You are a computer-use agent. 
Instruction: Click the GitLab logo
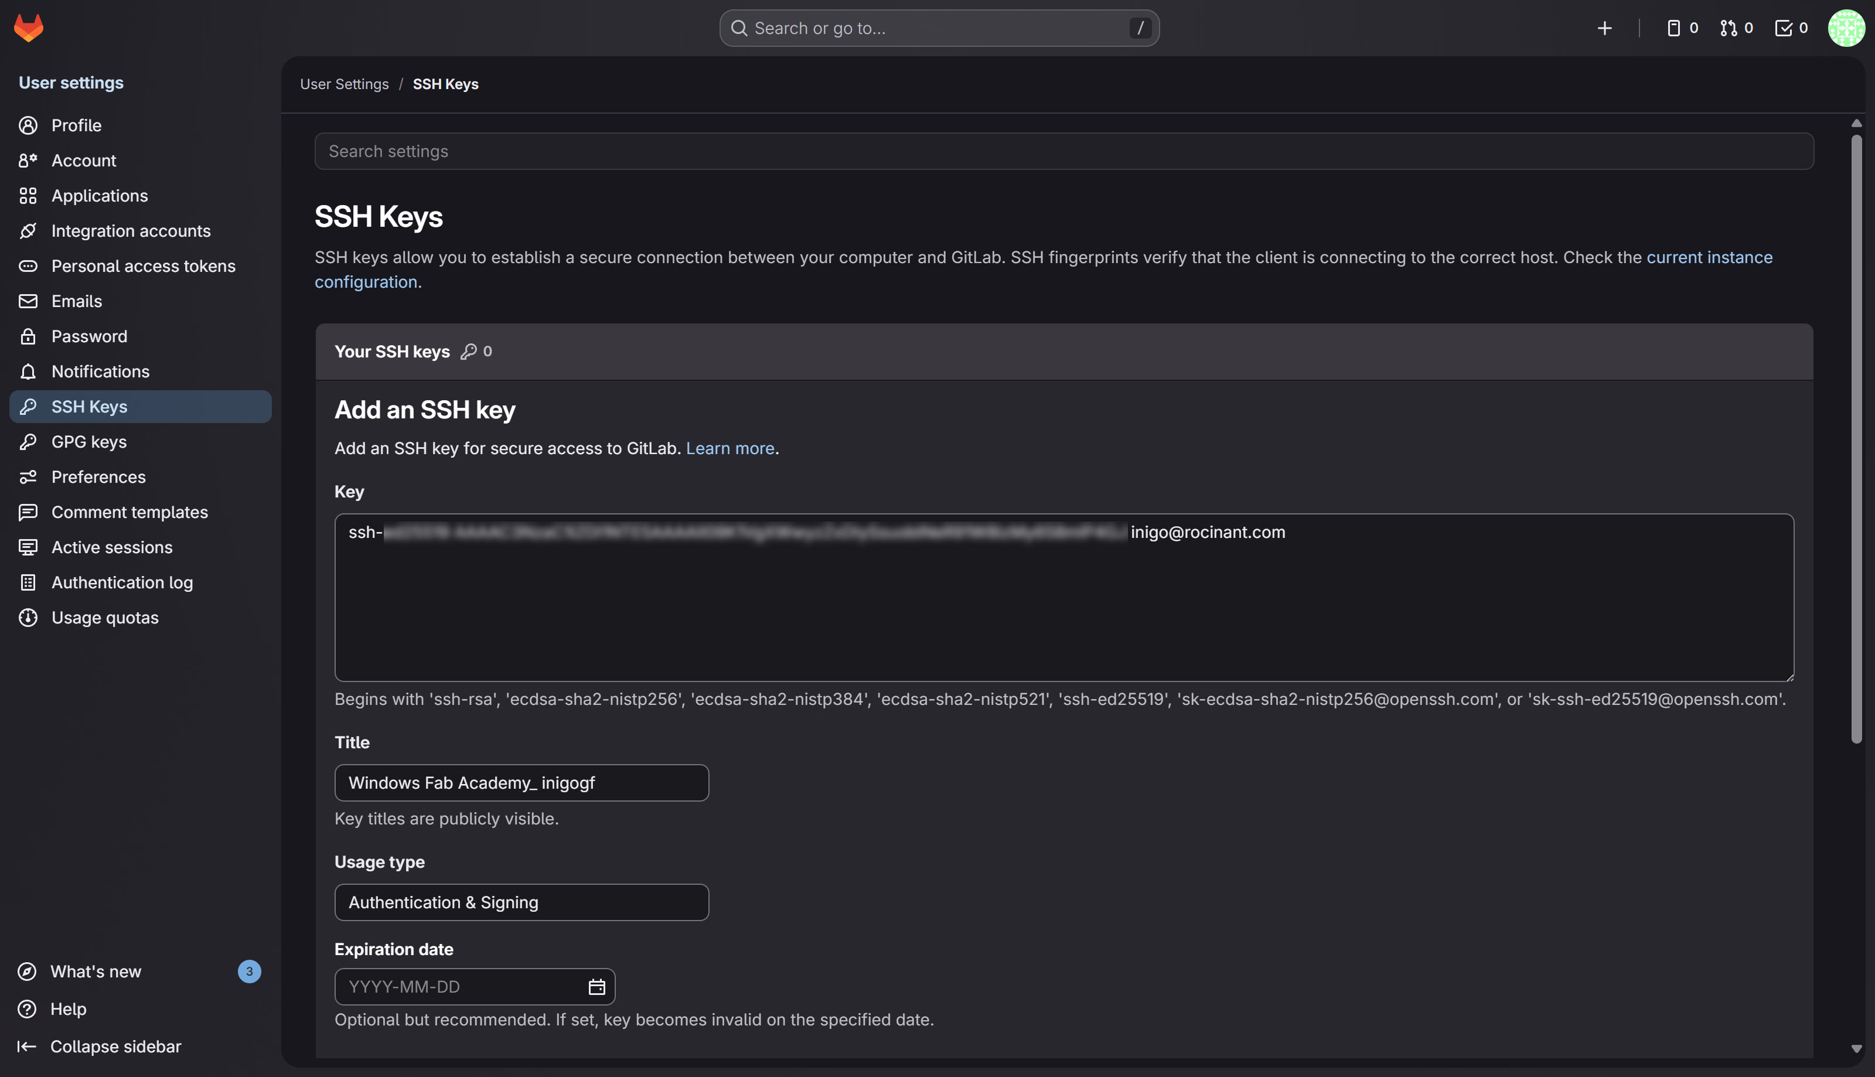[28, 28]
